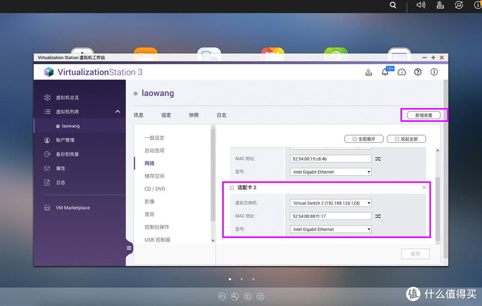This screenshot has width=482, height=306.
Task: Edit MAC address field 52:54:00:15:c8:4b
Action: pyautogui.click(x=331, y=159)
